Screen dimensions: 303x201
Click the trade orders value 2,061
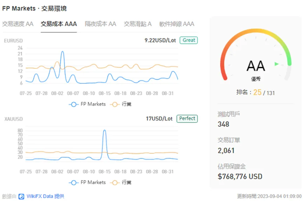(226, 150)
